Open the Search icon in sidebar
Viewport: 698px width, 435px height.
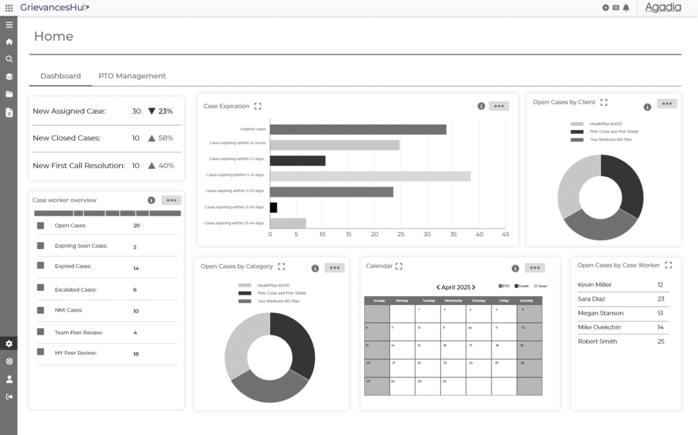pyautogui.click(x=9, y=59)
